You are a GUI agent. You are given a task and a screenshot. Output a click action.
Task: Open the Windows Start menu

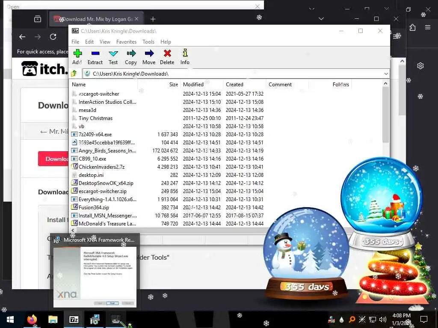click(10, 319)
